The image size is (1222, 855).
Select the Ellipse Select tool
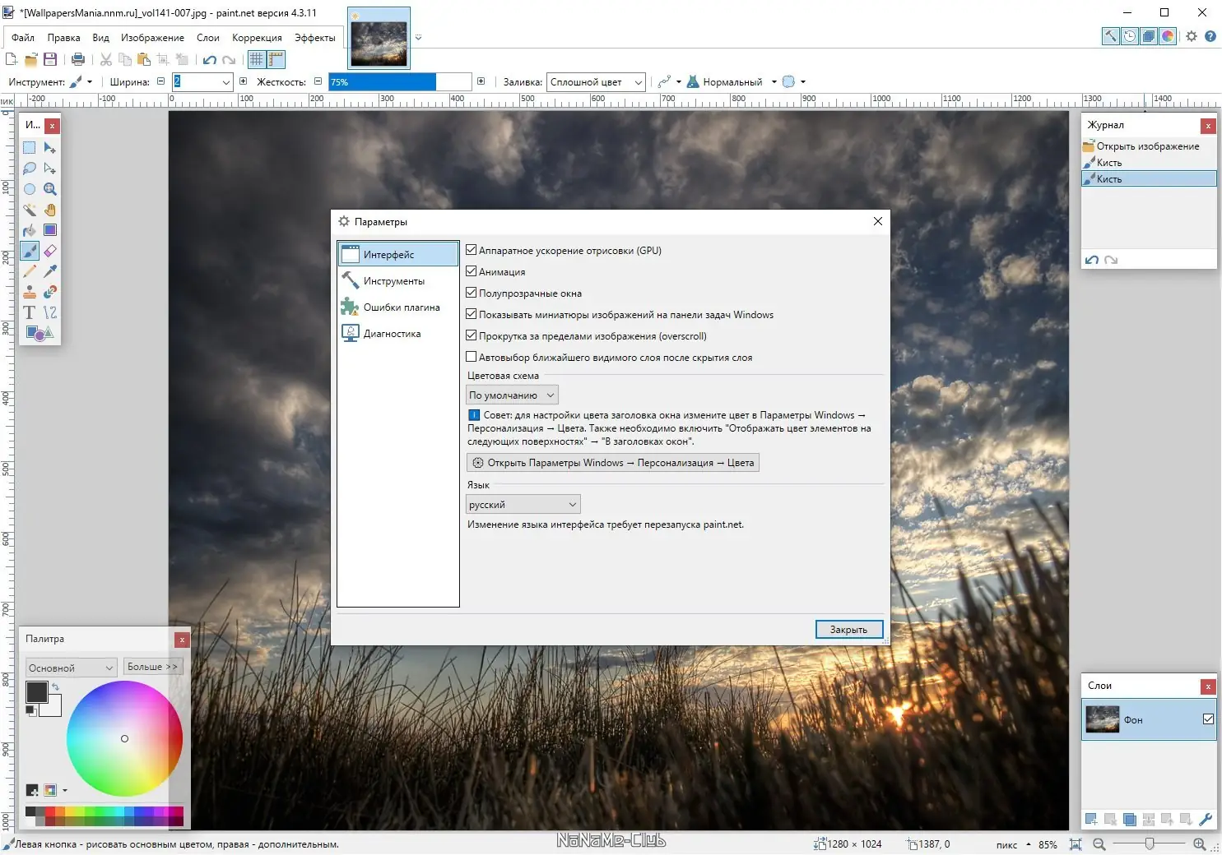30,189
